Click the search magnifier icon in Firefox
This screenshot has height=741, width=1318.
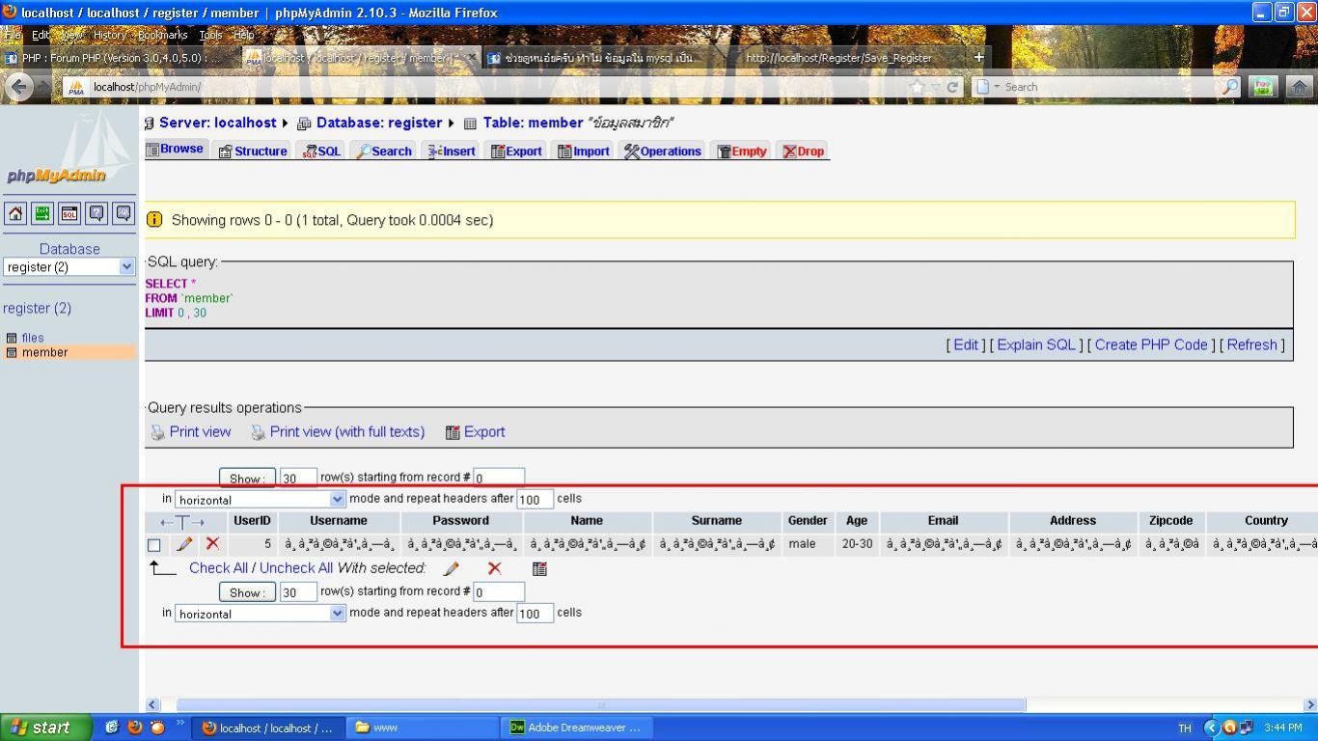click(x=1229, y=87)
